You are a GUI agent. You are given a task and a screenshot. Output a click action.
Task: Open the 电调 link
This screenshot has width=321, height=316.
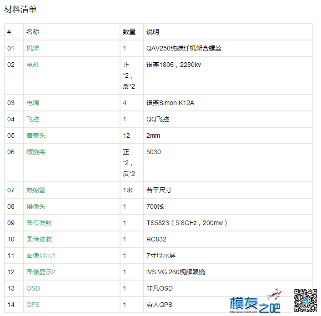tap(33, 103)
